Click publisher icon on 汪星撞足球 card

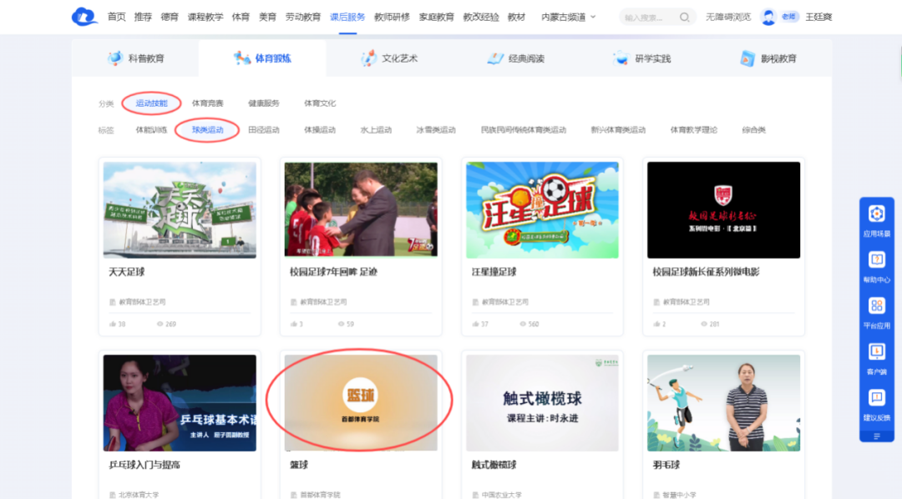click(475, 302)
